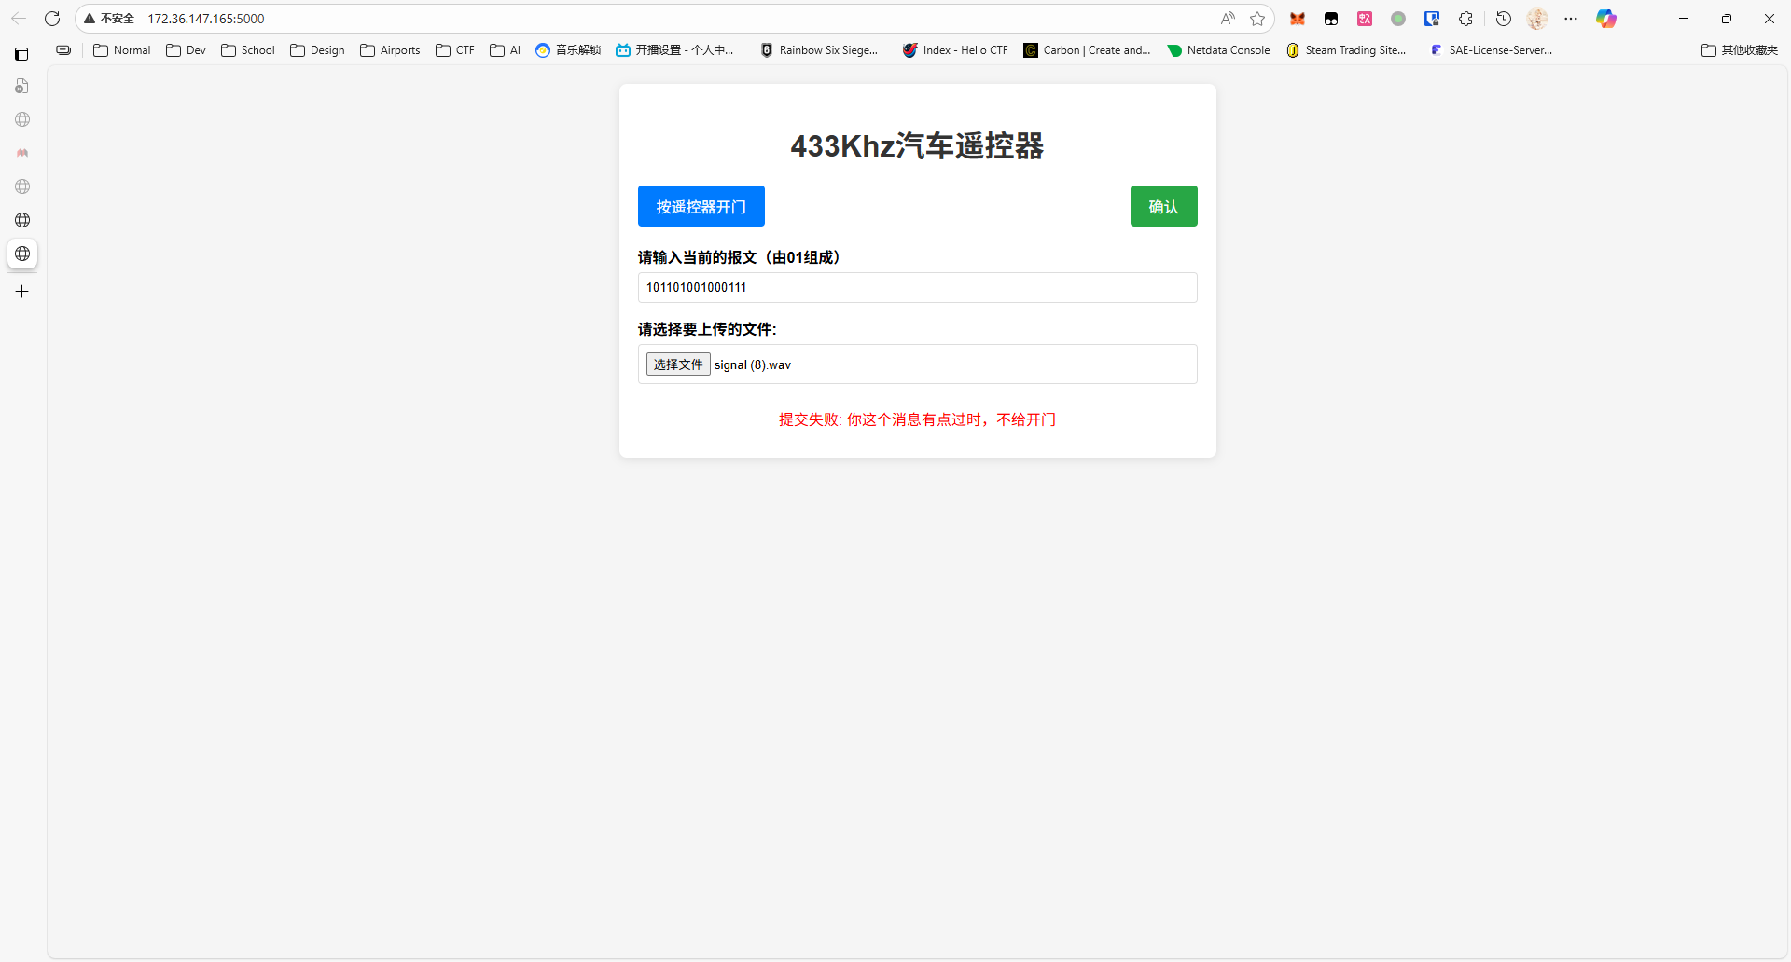The width and height of the screenshot is (1791, 962).
Task: Open the browser extensions puzzle icon
Action: 1465,19
